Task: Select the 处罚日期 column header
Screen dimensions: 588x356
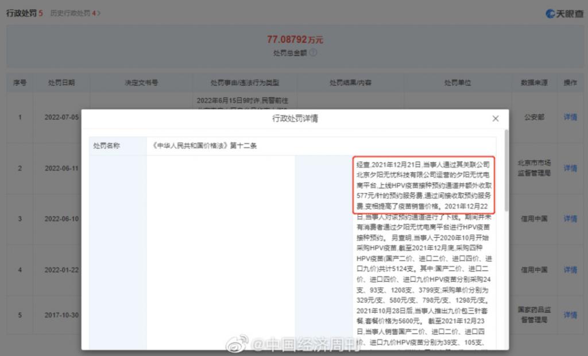Action: (x=61, y=83)
